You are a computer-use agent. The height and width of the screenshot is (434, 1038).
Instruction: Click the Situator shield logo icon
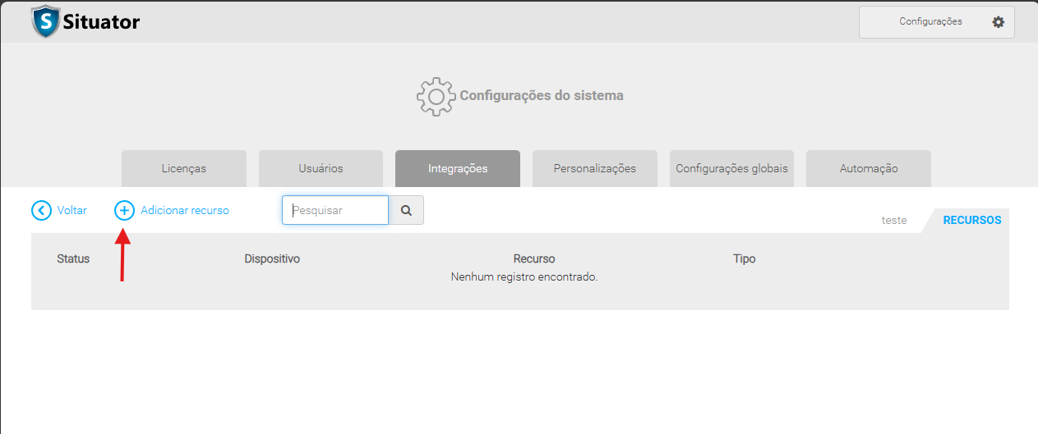pyautogui.click(x=46, y=22)
